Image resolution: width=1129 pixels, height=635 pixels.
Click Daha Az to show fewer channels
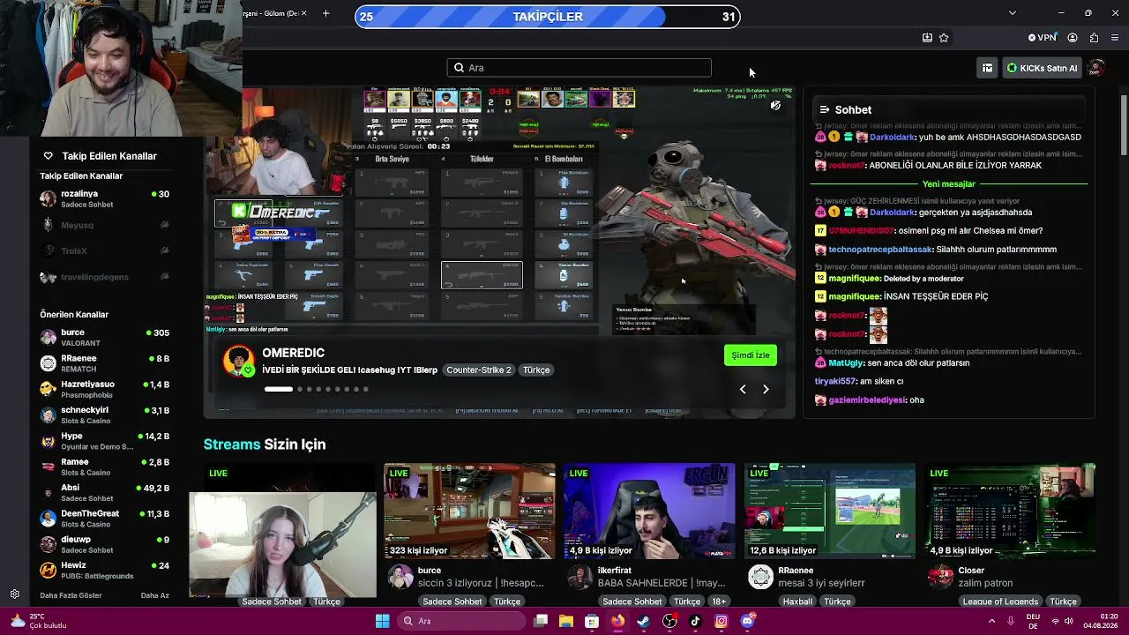154,595
